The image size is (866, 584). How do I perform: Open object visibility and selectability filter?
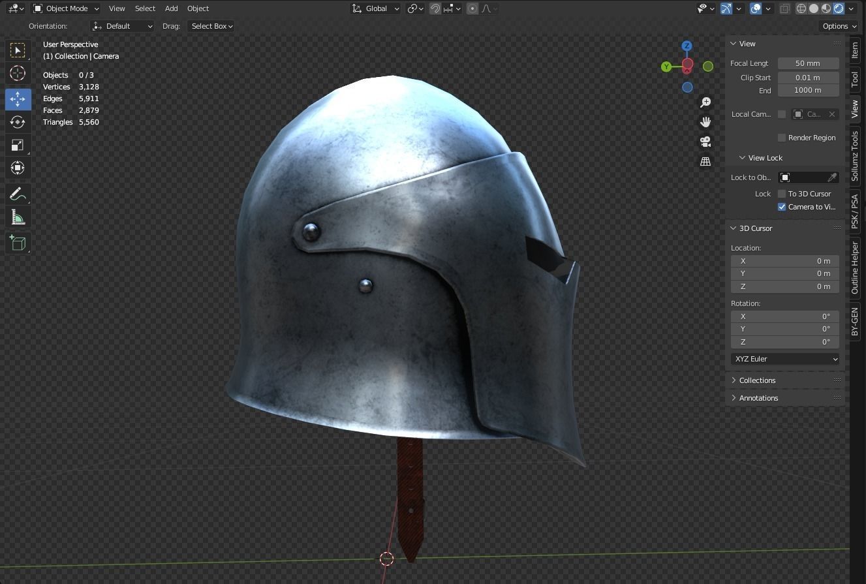[x=705, y=8]
